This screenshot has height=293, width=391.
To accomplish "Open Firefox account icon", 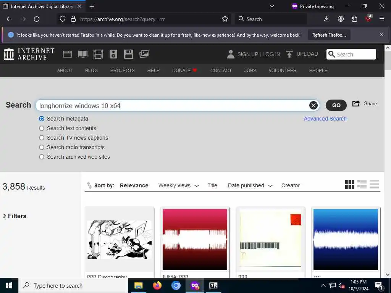I will (x=341, y=19).
